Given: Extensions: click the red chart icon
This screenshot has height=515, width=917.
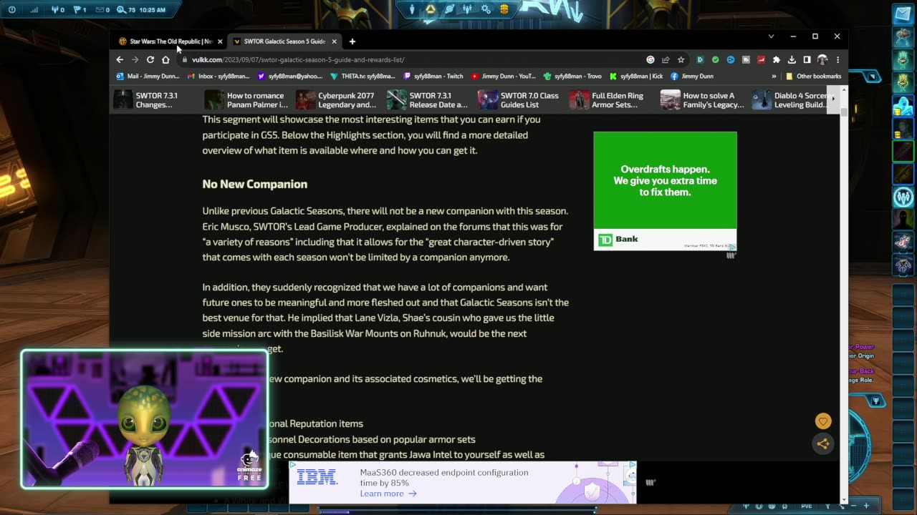Looking at the screenshot, I should (761, 60).
